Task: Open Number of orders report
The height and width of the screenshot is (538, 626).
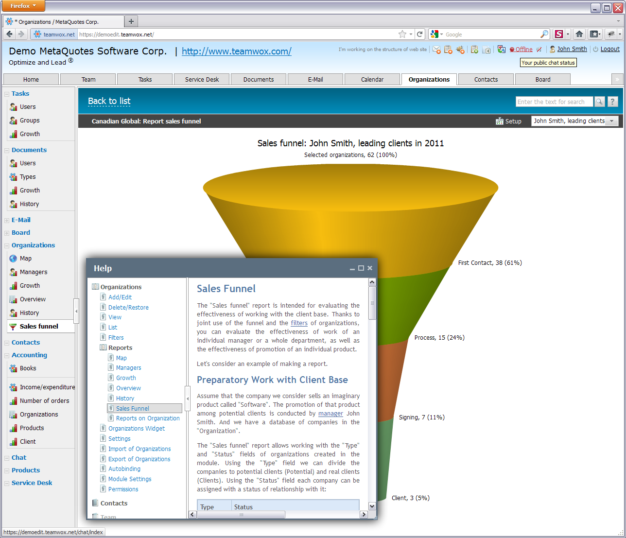Action: (x=44, y=401)
